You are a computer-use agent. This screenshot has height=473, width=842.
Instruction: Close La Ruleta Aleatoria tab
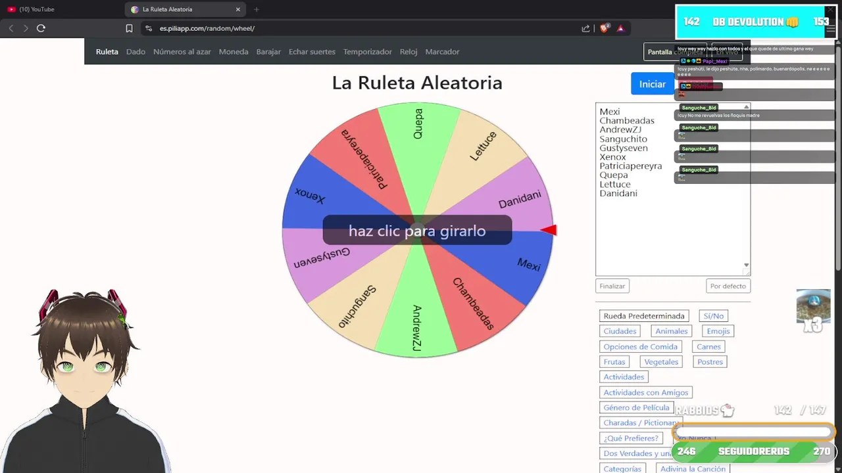(x=238, y=9)
